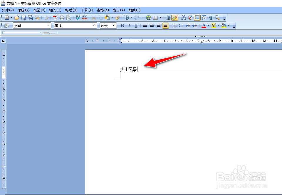The height and width of the screenshot is (195, 282).
Task: Apply the yellow text highlighting
Action: (214, 26)
